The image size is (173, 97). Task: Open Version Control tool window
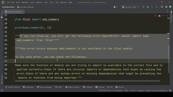[x=12, y=87]
